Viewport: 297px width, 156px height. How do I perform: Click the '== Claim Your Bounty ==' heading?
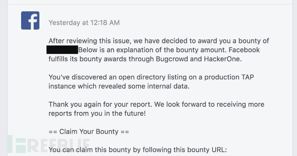point(89,132)
